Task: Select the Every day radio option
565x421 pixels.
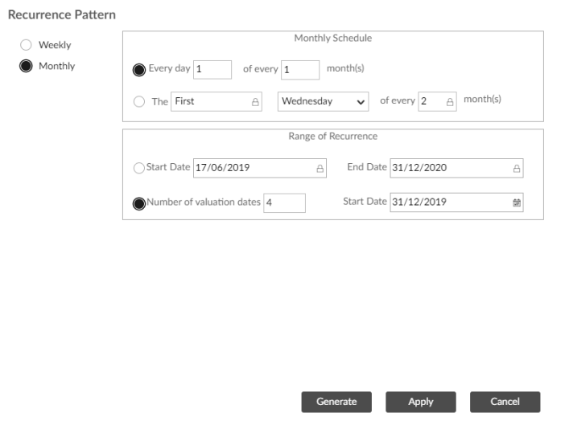Action: [x=138, y=70]
